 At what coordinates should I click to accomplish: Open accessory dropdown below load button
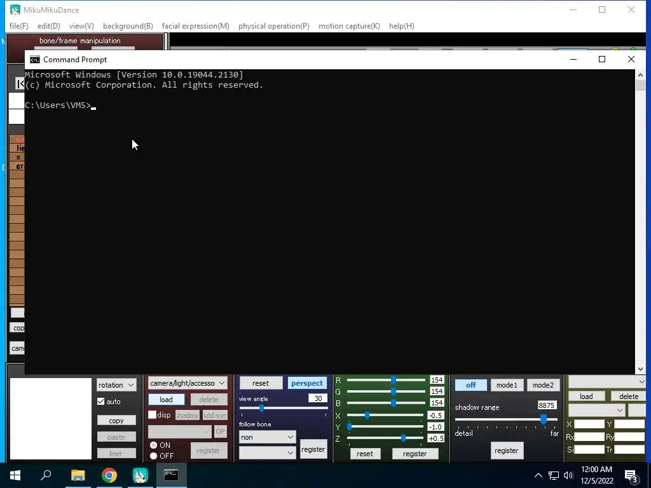coord(596,410)
